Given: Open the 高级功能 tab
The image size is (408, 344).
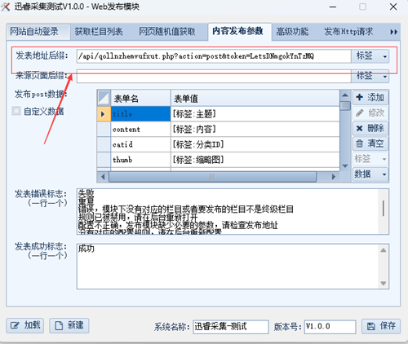Looking at the screenshot, I should pyautogui.click(x=292, y=32).
